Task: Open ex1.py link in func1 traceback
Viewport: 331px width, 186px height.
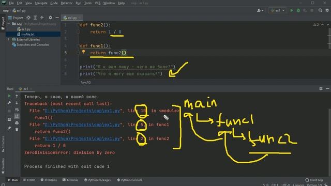Action: pyautogui.click(x=82, y=125)
